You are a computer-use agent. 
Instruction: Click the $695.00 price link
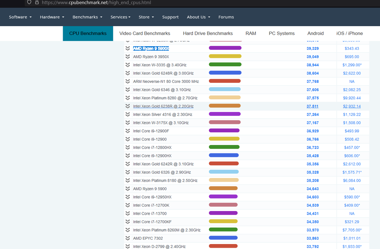352,57
